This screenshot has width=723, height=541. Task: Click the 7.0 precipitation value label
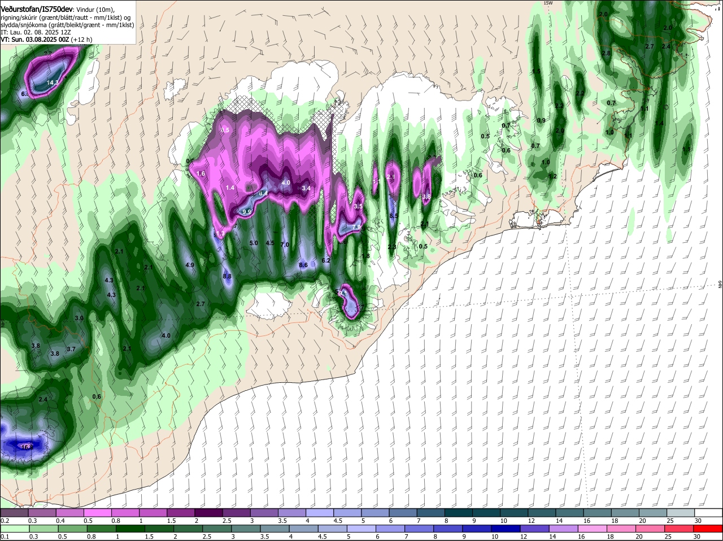point(285,245)
